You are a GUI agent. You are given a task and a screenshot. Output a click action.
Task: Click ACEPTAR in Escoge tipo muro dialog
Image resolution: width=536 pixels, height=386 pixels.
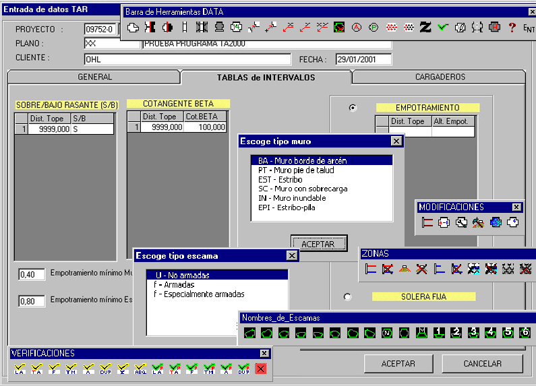(319, 244)
